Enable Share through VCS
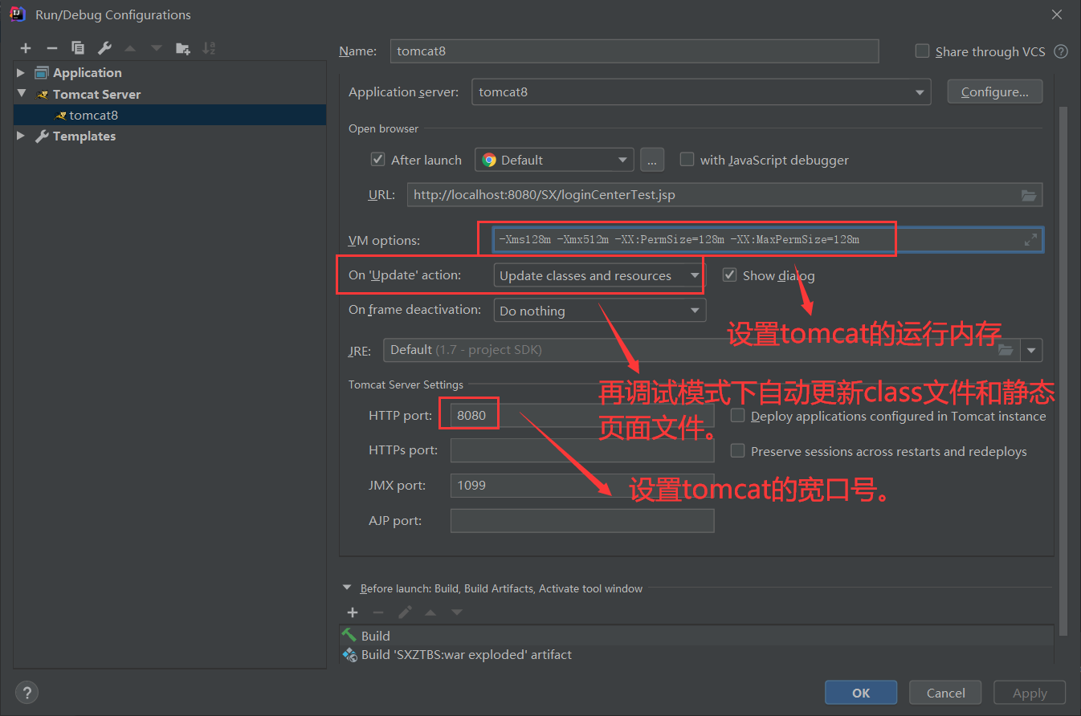Screen dimensions: 1081x716 (x=922, y=51)
